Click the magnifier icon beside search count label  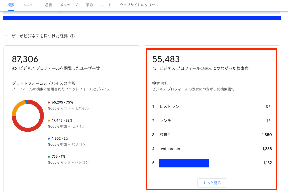[x=155, y=68]
